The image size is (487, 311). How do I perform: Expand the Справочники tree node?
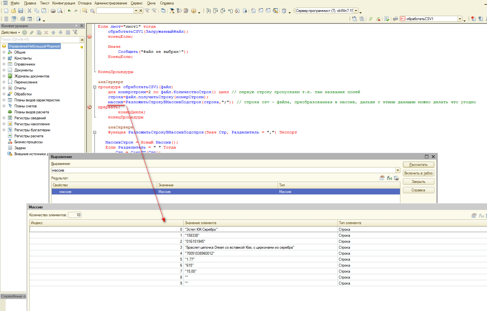pyautogui.click(x=4, y=64)
